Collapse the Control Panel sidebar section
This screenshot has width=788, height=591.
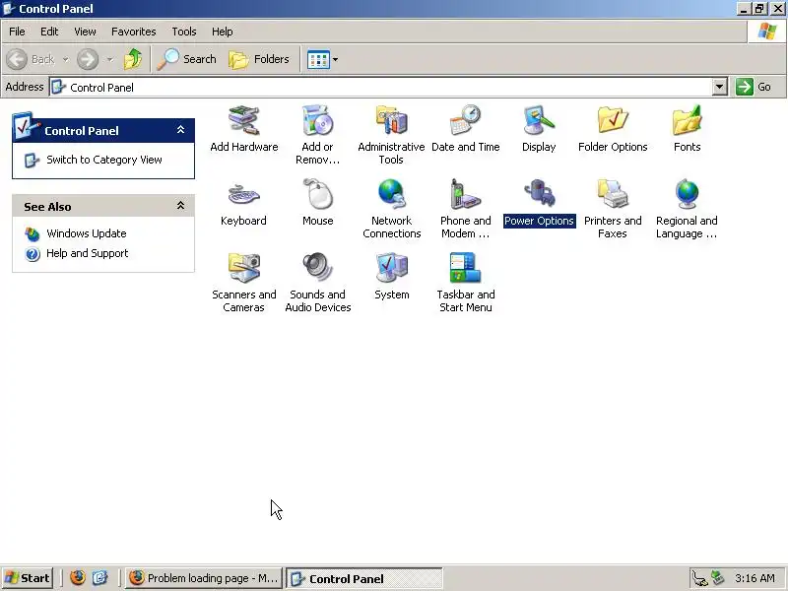coord(180,130)
